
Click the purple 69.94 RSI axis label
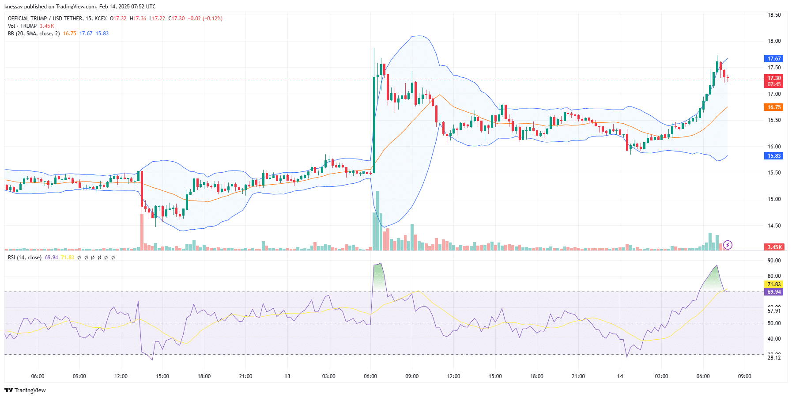coord(773,292)
